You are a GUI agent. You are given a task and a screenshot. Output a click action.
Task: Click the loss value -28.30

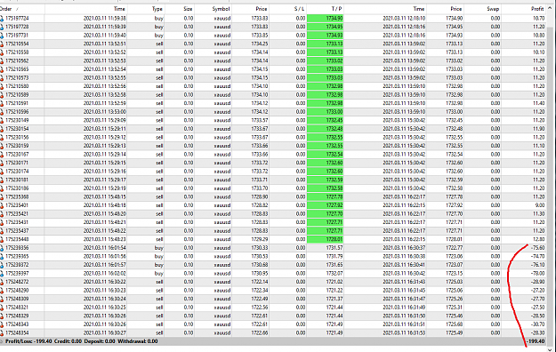(537, 332)
